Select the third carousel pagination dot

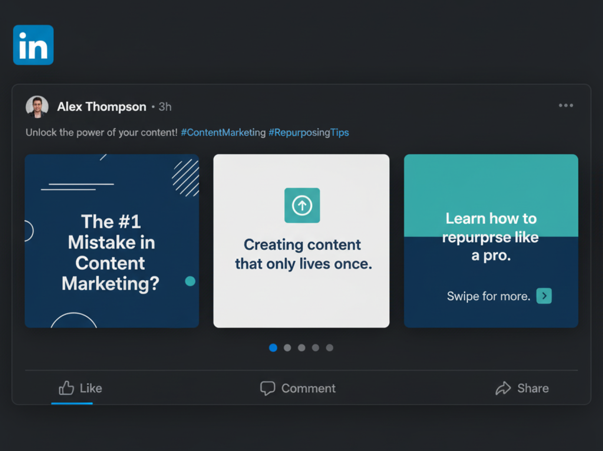(x=301, y=348)
